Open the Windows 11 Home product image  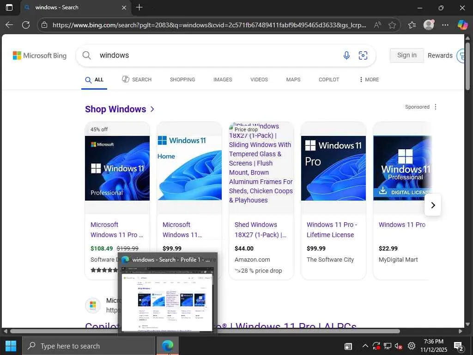coord(189,168)
